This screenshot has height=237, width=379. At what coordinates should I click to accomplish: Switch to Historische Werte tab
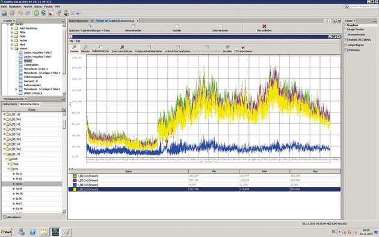[x=29, y=104]
